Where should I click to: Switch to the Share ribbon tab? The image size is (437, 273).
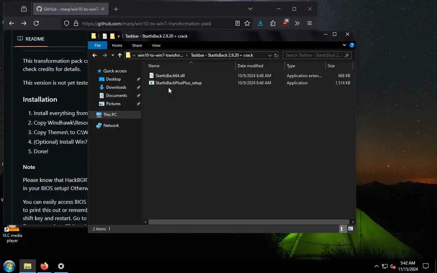click(137, 45)
